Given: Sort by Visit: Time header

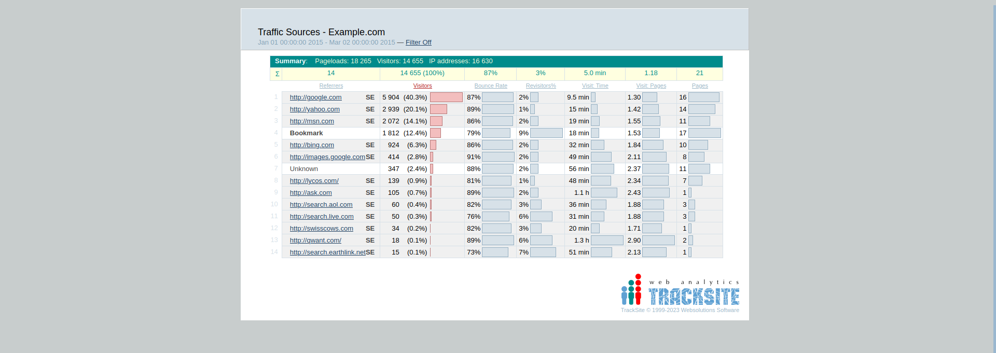Looking at the screenshot, I should tap(594, 86).
